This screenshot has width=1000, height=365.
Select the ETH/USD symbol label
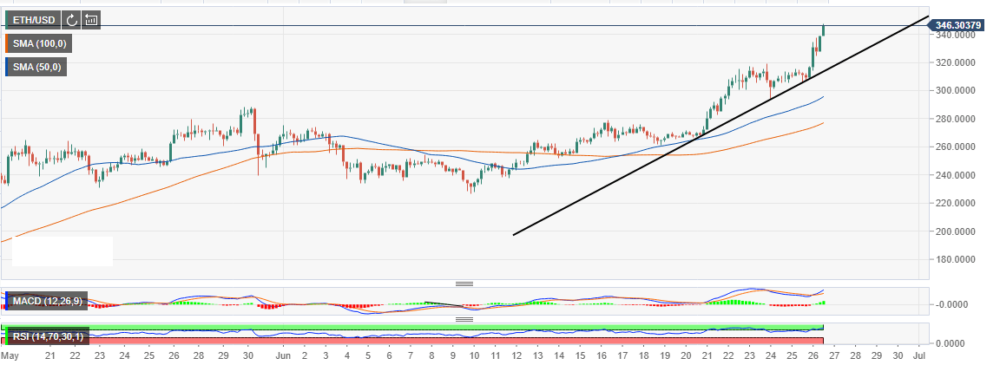[x=35, y=19]
